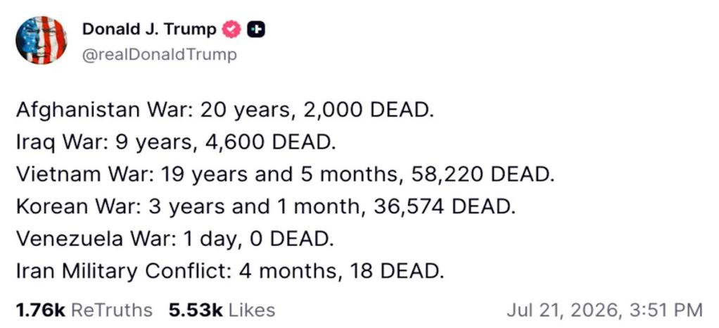This screenshot has width=719, height=328.
Task: Open the ReTruths label list
Action: pyautogui.click(x=113, y=310)
